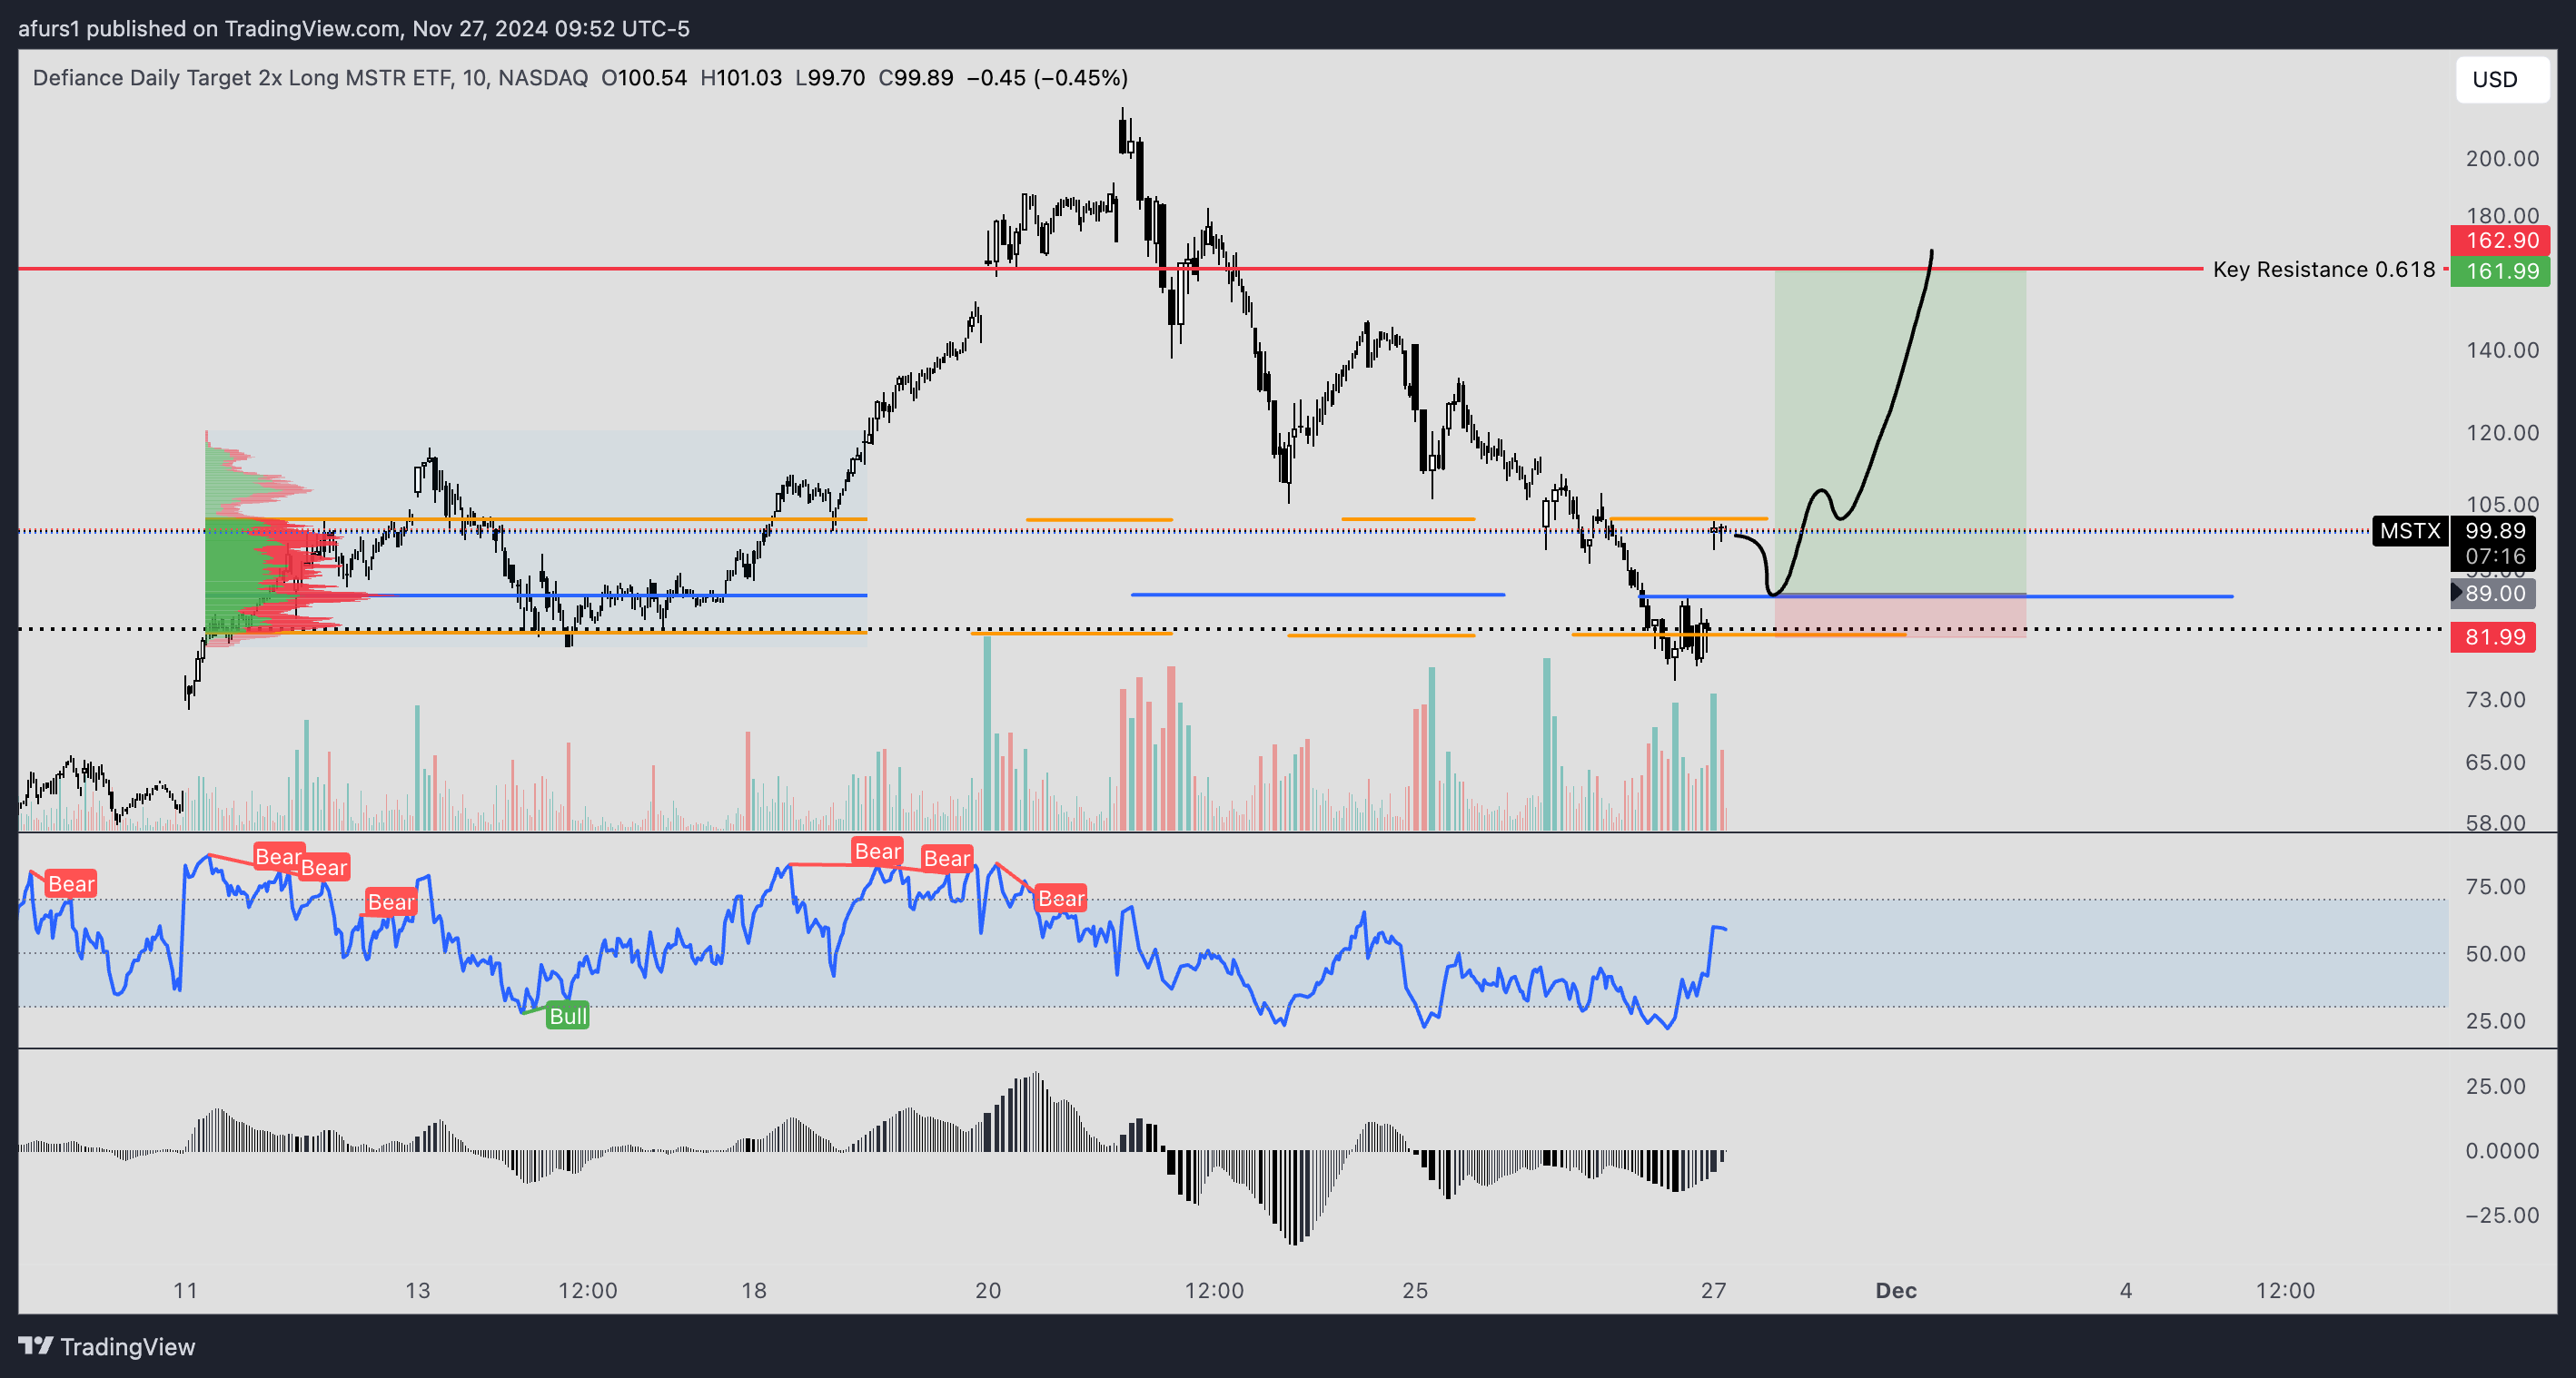Click the 20 date label on time axis
2576x1378 pixels.
(988, 1290)
